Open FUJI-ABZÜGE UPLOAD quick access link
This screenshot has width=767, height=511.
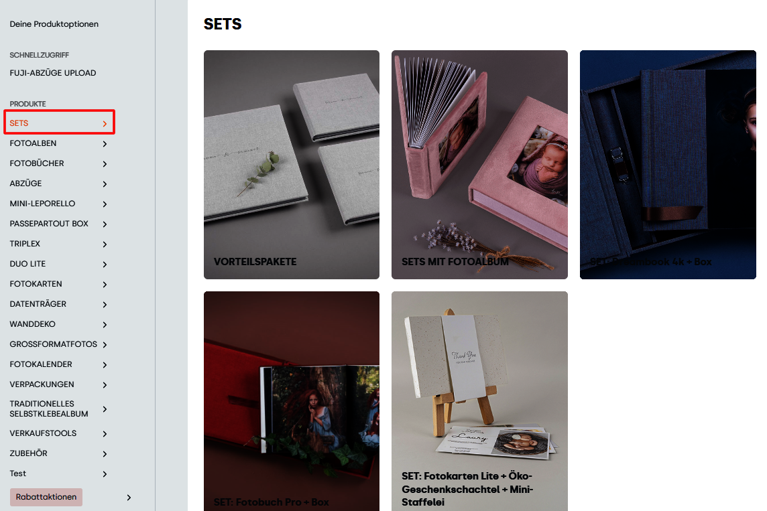click(x=53, y=73)
